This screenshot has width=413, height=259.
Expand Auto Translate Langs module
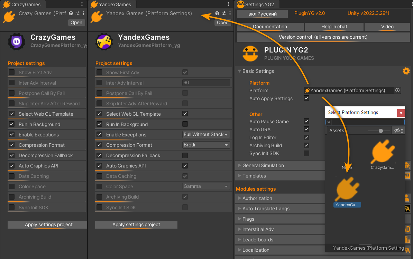239,208
